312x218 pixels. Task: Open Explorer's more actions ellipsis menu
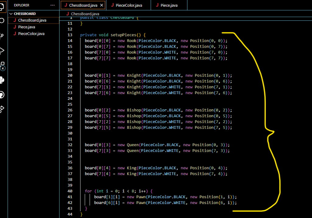tap(52, 5)
